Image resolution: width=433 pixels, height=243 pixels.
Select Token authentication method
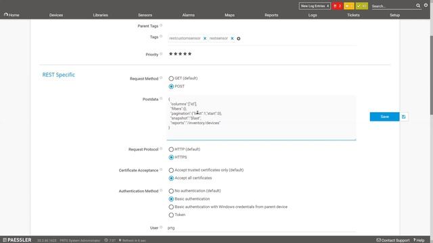171,215
